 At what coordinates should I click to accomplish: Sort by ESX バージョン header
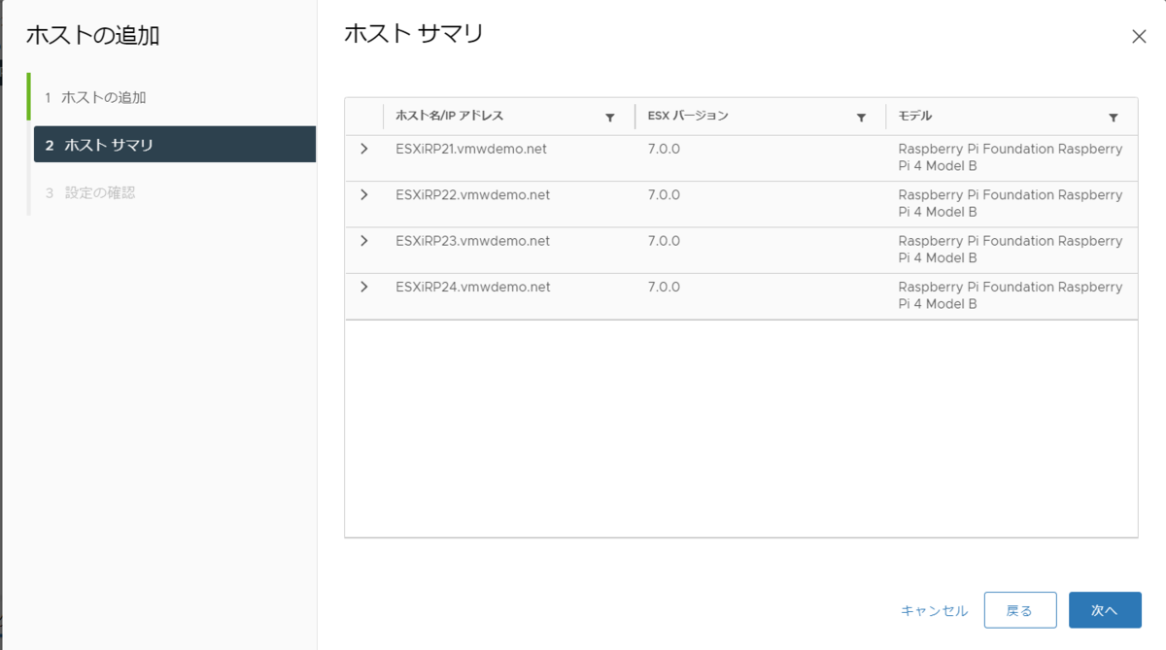point(688,117)
